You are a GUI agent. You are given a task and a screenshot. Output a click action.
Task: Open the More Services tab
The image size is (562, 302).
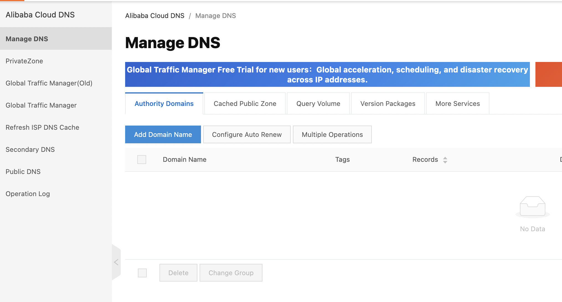[458, 103]
